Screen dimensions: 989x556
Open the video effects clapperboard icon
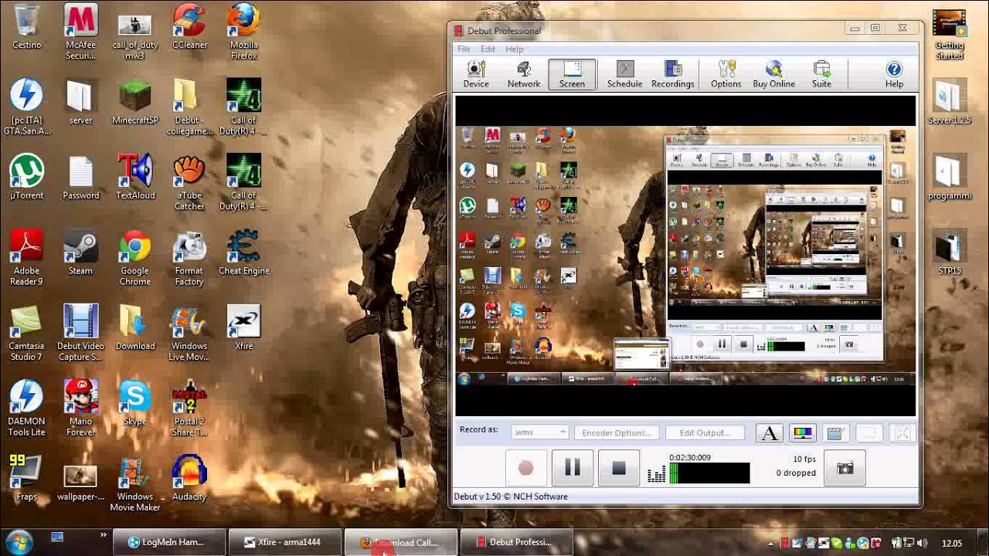point(835,433)
